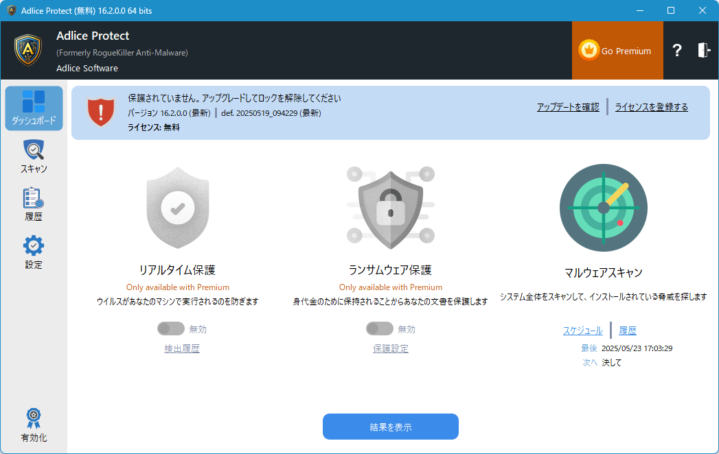This screenshot has width=719, height=454.
Task: Click the red warning shield icon
Action: [x=101, y=112]
